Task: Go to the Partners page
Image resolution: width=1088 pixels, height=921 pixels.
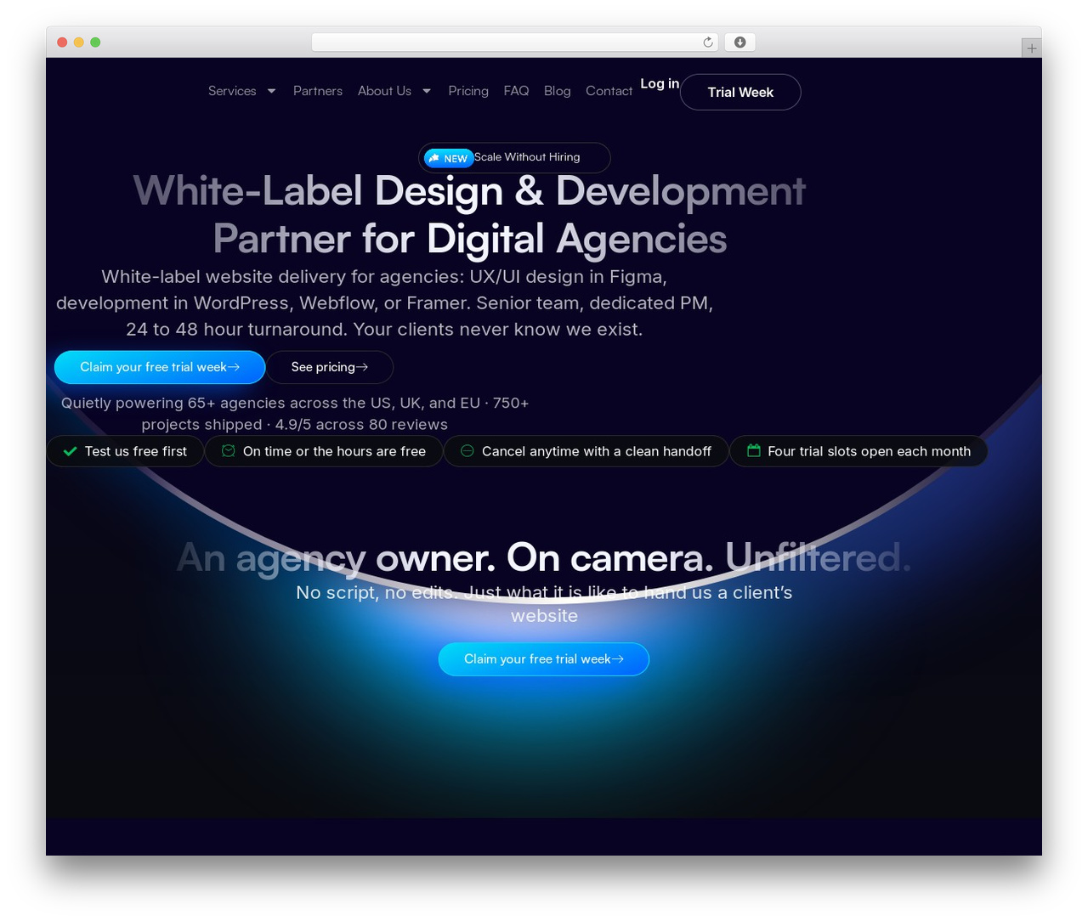Action: pyautogui.click(x=318, y=91)
